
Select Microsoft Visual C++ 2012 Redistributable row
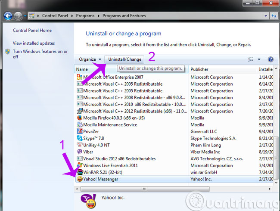click(174, 111)
